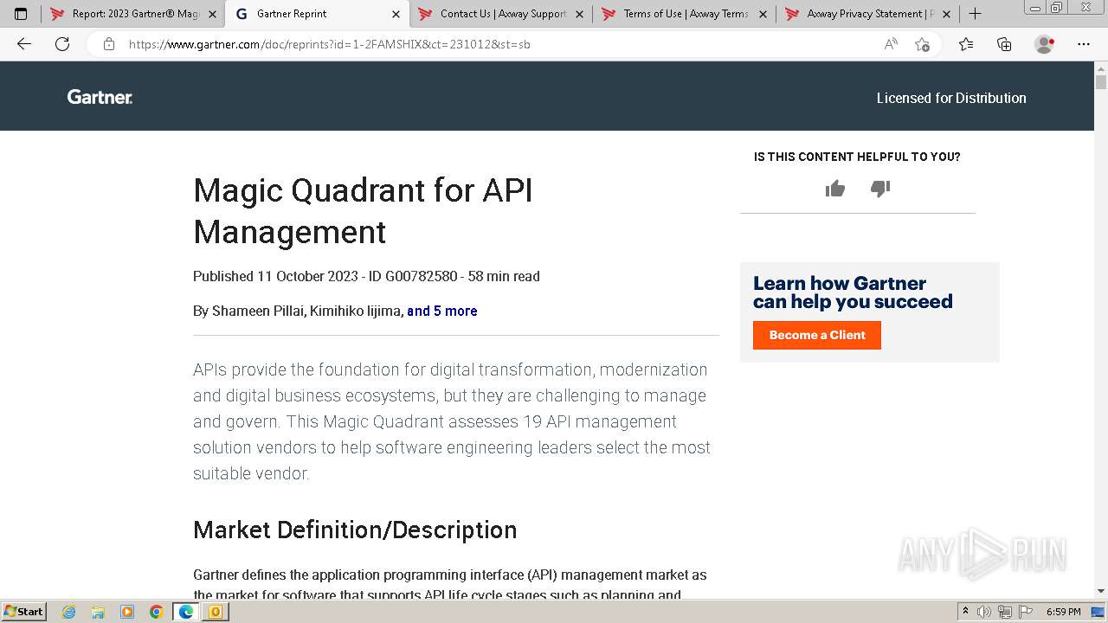Open the volume control in tray
This screenshot has width=1108, height=623.
(984, 612)
